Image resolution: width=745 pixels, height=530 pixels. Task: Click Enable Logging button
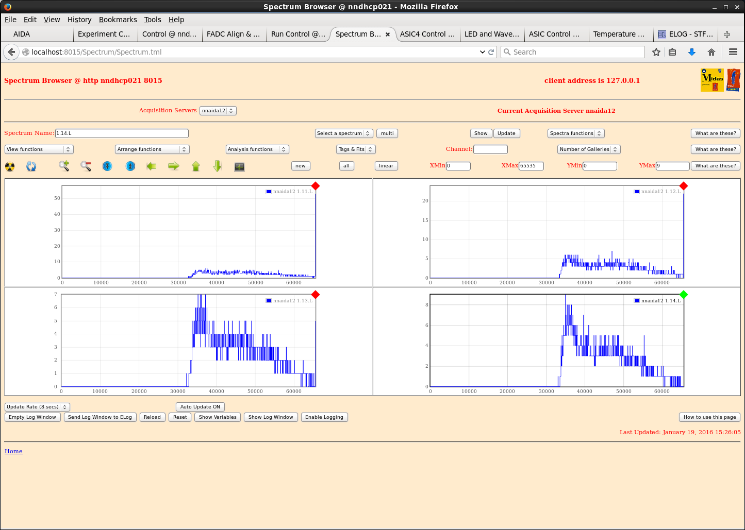coord(324,417)
